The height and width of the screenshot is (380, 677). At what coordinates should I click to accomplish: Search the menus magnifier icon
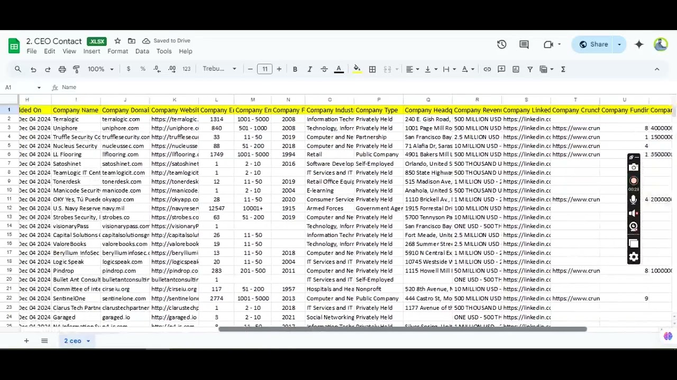point(18,69)
